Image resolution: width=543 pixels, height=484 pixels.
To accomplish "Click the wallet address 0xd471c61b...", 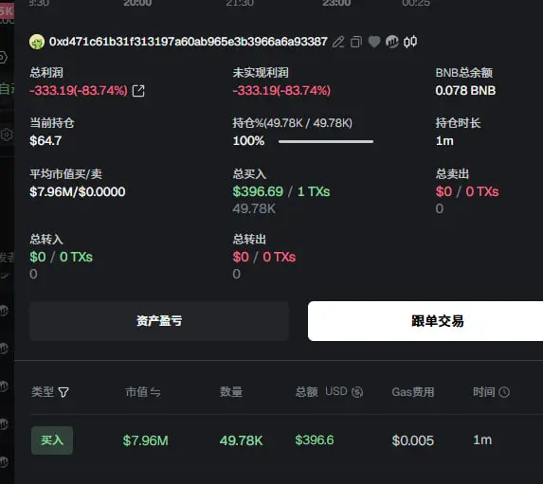I will pos(188,42).
